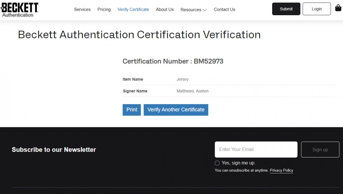Click the Certification Verification page heading
Image resolution: width=343 pixels, height=194 pixels.
(x=139, y=34)
